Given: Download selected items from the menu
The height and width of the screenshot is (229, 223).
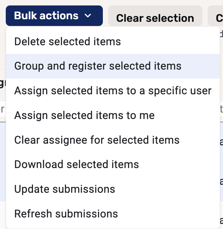Looking at the screenshot, I should [77, 165].
